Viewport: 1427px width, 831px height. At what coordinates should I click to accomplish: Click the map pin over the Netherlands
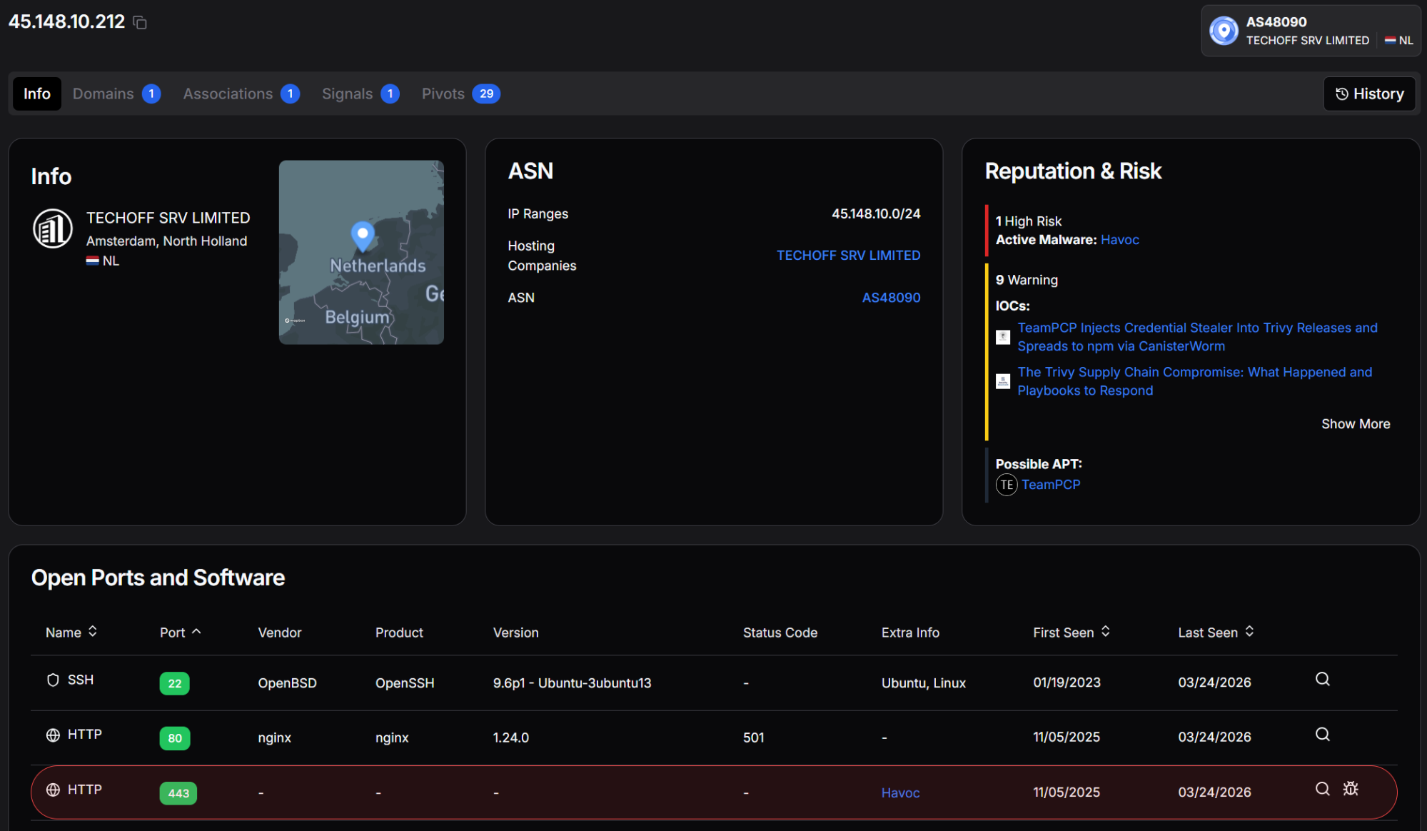pos(361,233)
